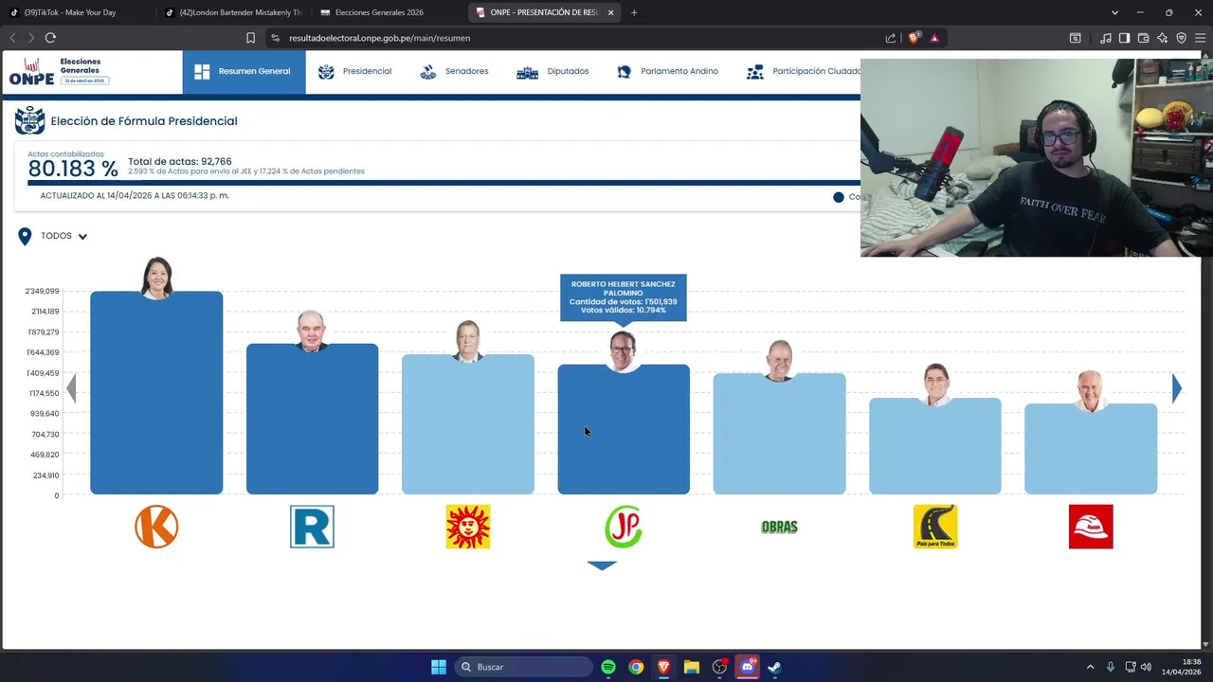Screen dimensions: 1213x682
Task: Open Google Chrome from the taskbar
Action: (x=636, y=667)
